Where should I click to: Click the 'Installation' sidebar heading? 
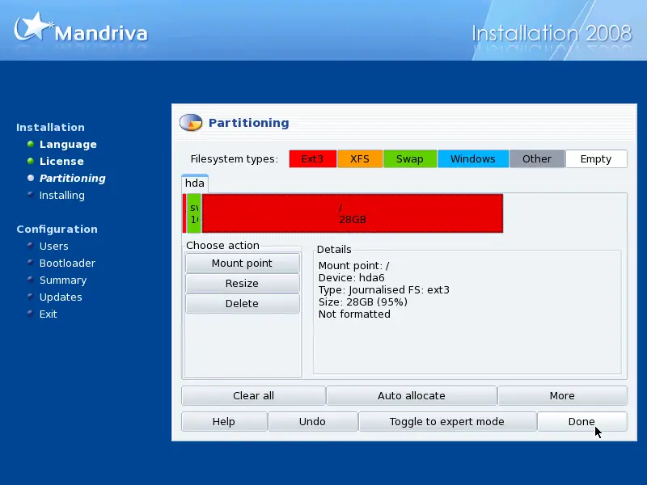(x=50, y=127)
